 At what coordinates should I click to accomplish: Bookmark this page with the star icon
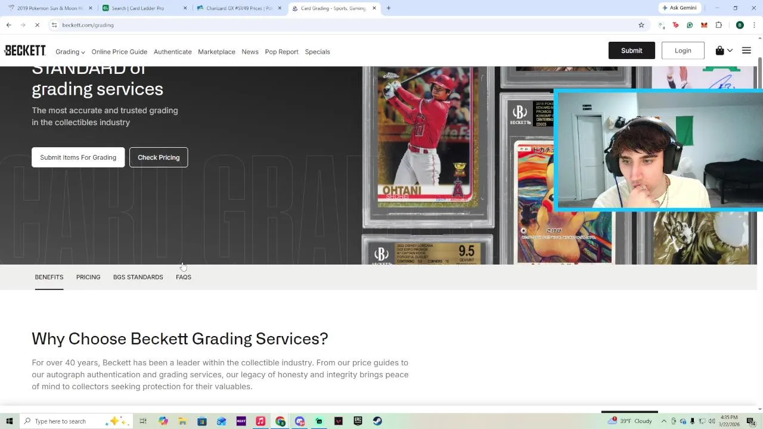(641, 25)
